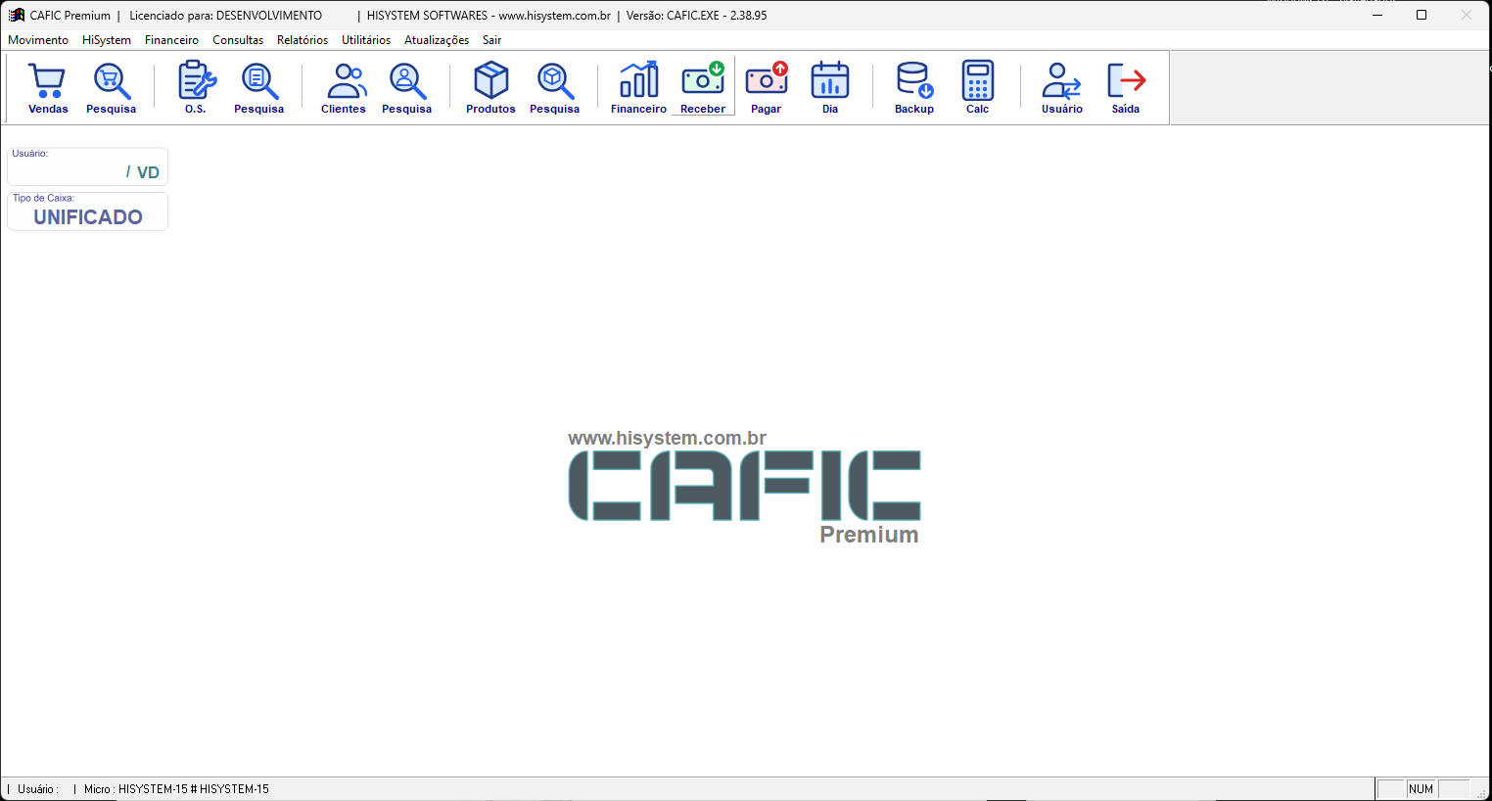Minimize the CAFIC Premium window
Screen dimensions: 1492x801
coord(1377,15)
